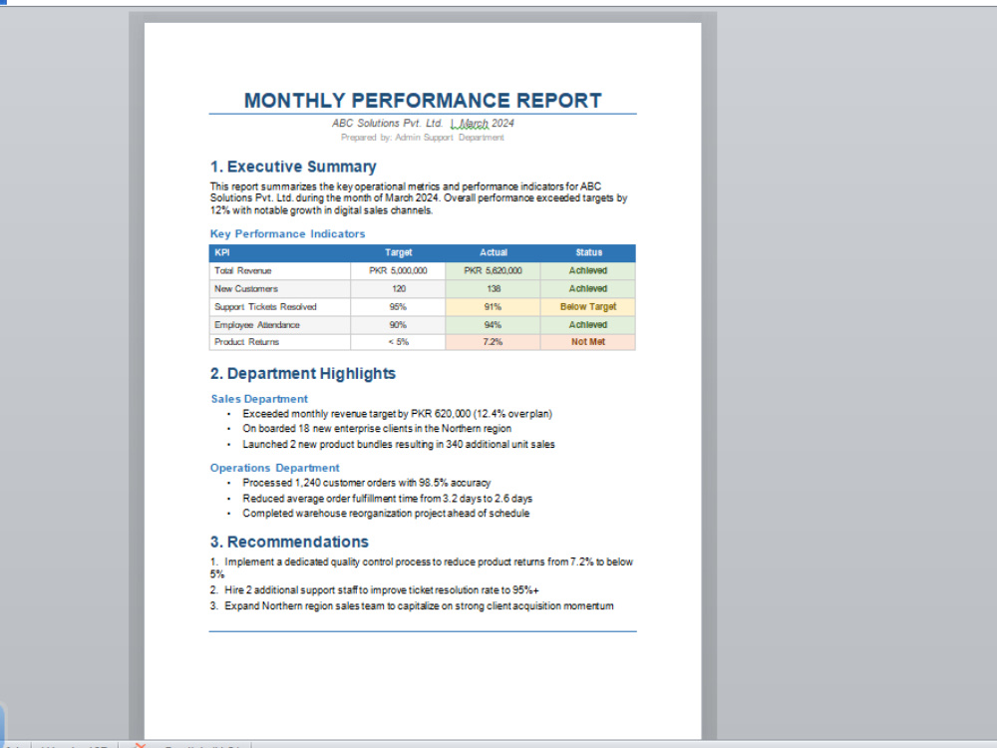Click 'Launched 2 new product bundles' bullet
Image resolution: width=997 pixels, height=748 pixels.
tap(399, 445)
